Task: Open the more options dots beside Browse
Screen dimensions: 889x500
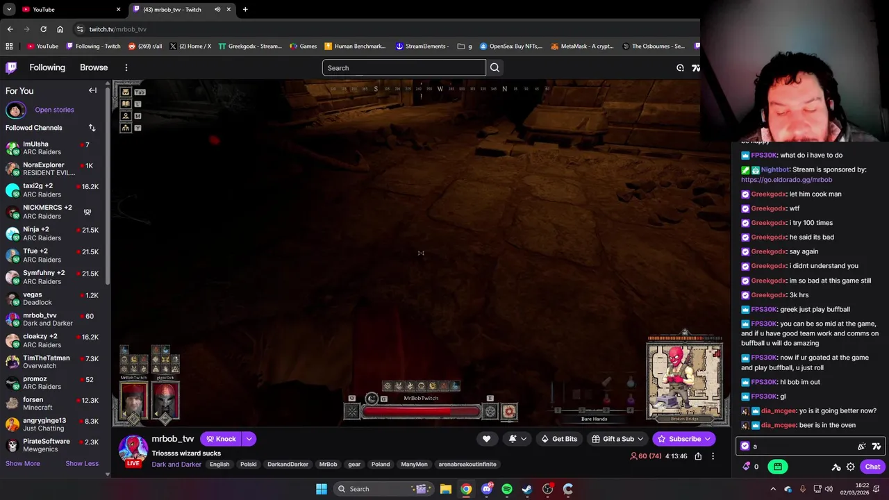Action: [126, 68]
